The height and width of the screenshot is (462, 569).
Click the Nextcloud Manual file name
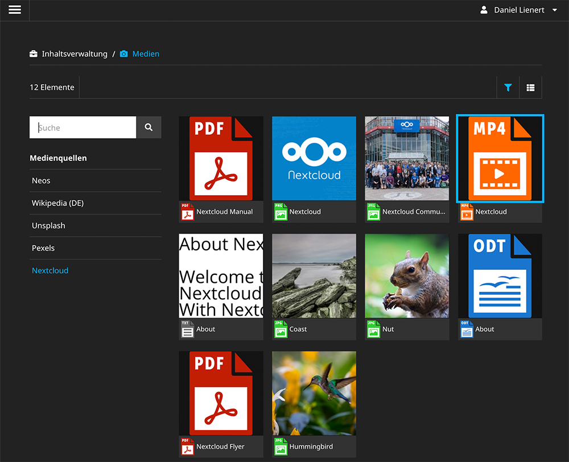click(x=225, y=212)
